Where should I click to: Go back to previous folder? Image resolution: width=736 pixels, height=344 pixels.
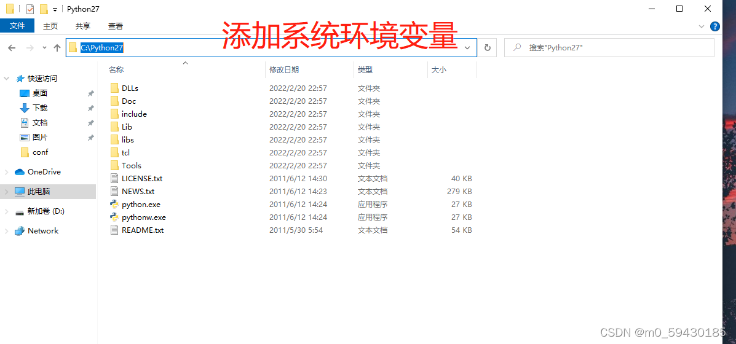(x=12, y=48)
